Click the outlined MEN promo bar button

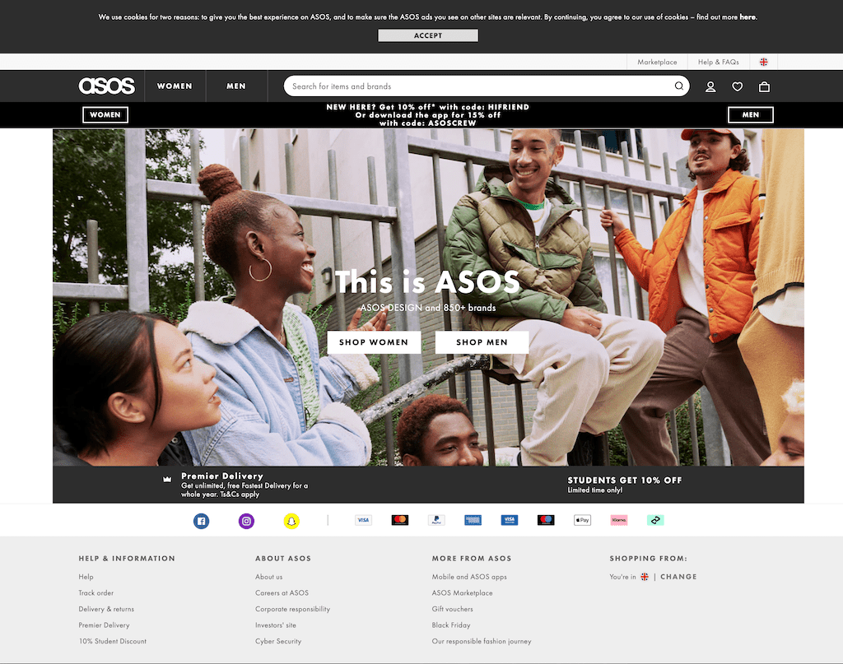pos(751,115)
